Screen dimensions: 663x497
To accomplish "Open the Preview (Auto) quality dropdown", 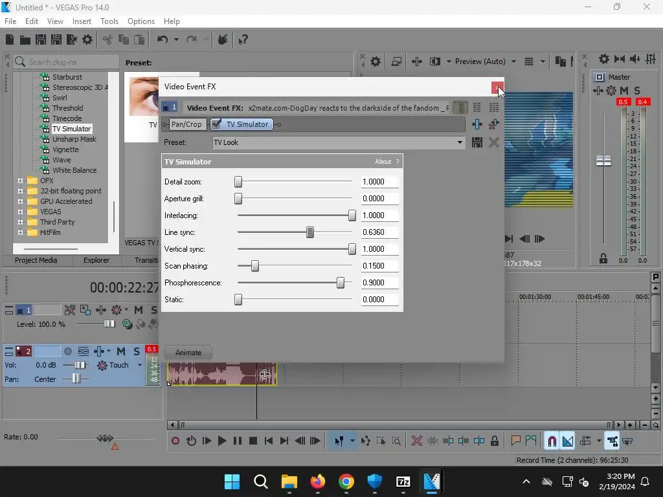I will coord(513,61).
